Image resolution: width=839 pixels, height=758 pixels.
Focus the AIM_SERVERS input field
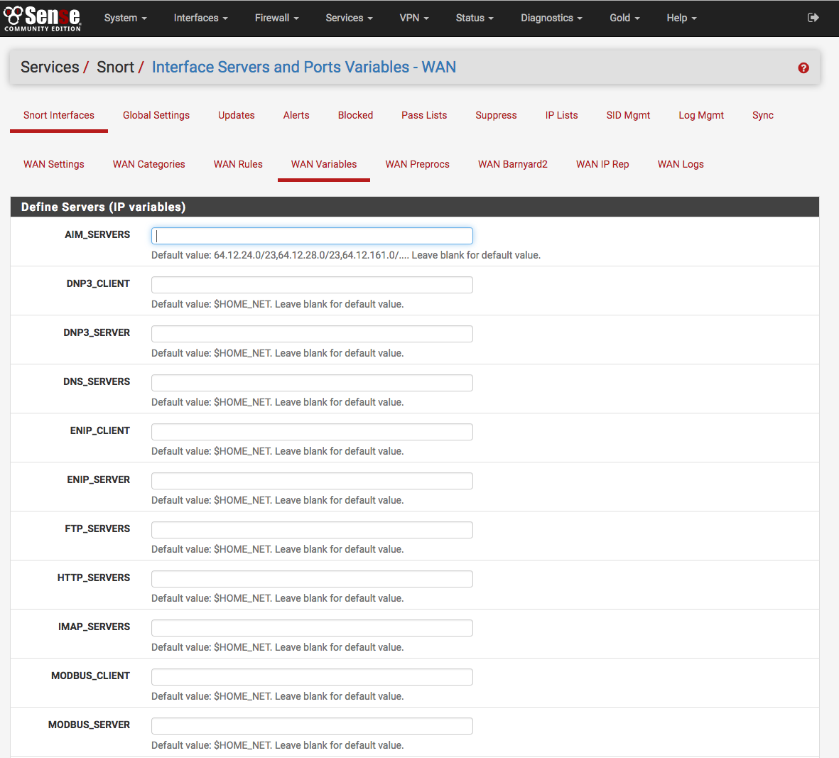click(312, 236)
